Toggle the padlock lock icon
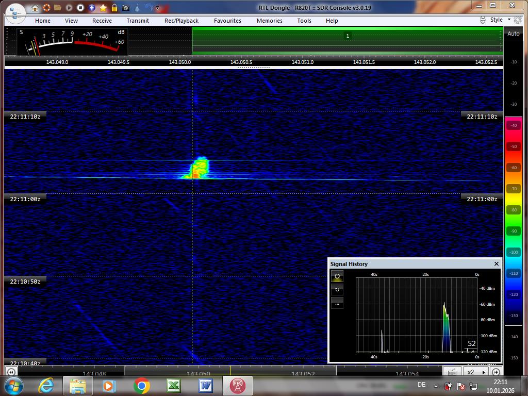Image resolution: width=528 pixels, height=396 pixels. 114,7
